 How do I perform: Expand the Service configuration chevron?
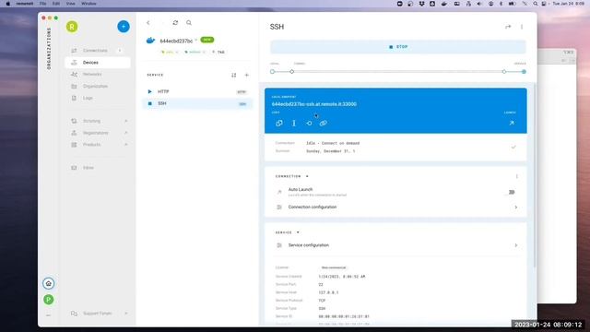[x=516, y=245]
